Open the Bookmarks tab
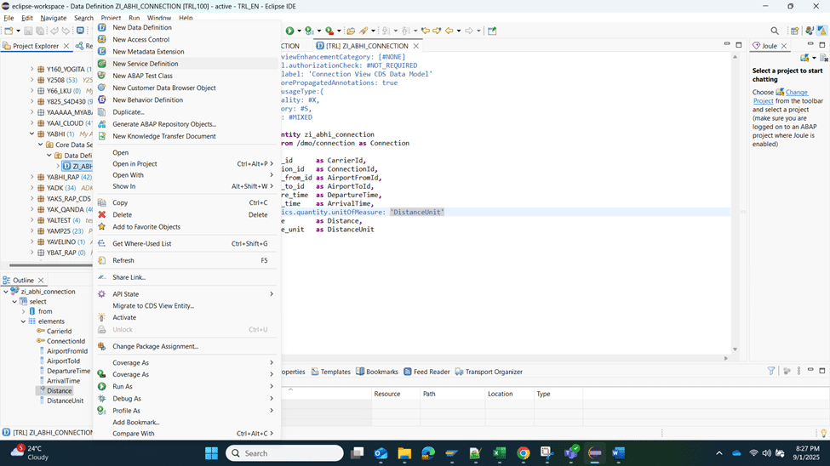The width and height of the screenshot is (830, 466). [381, 372]
